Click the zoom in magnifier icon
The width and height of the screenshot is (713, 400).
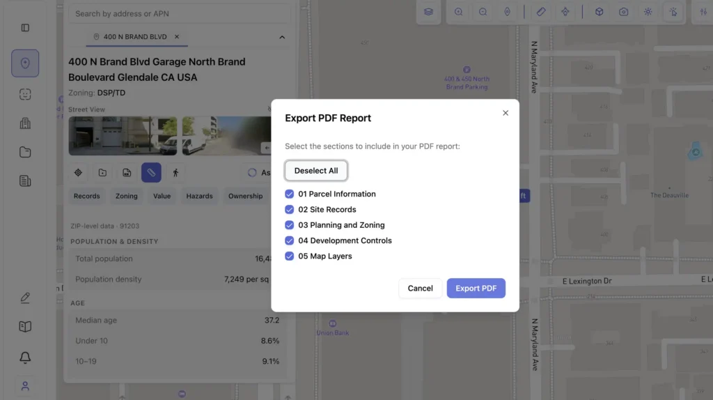point(459,12)
